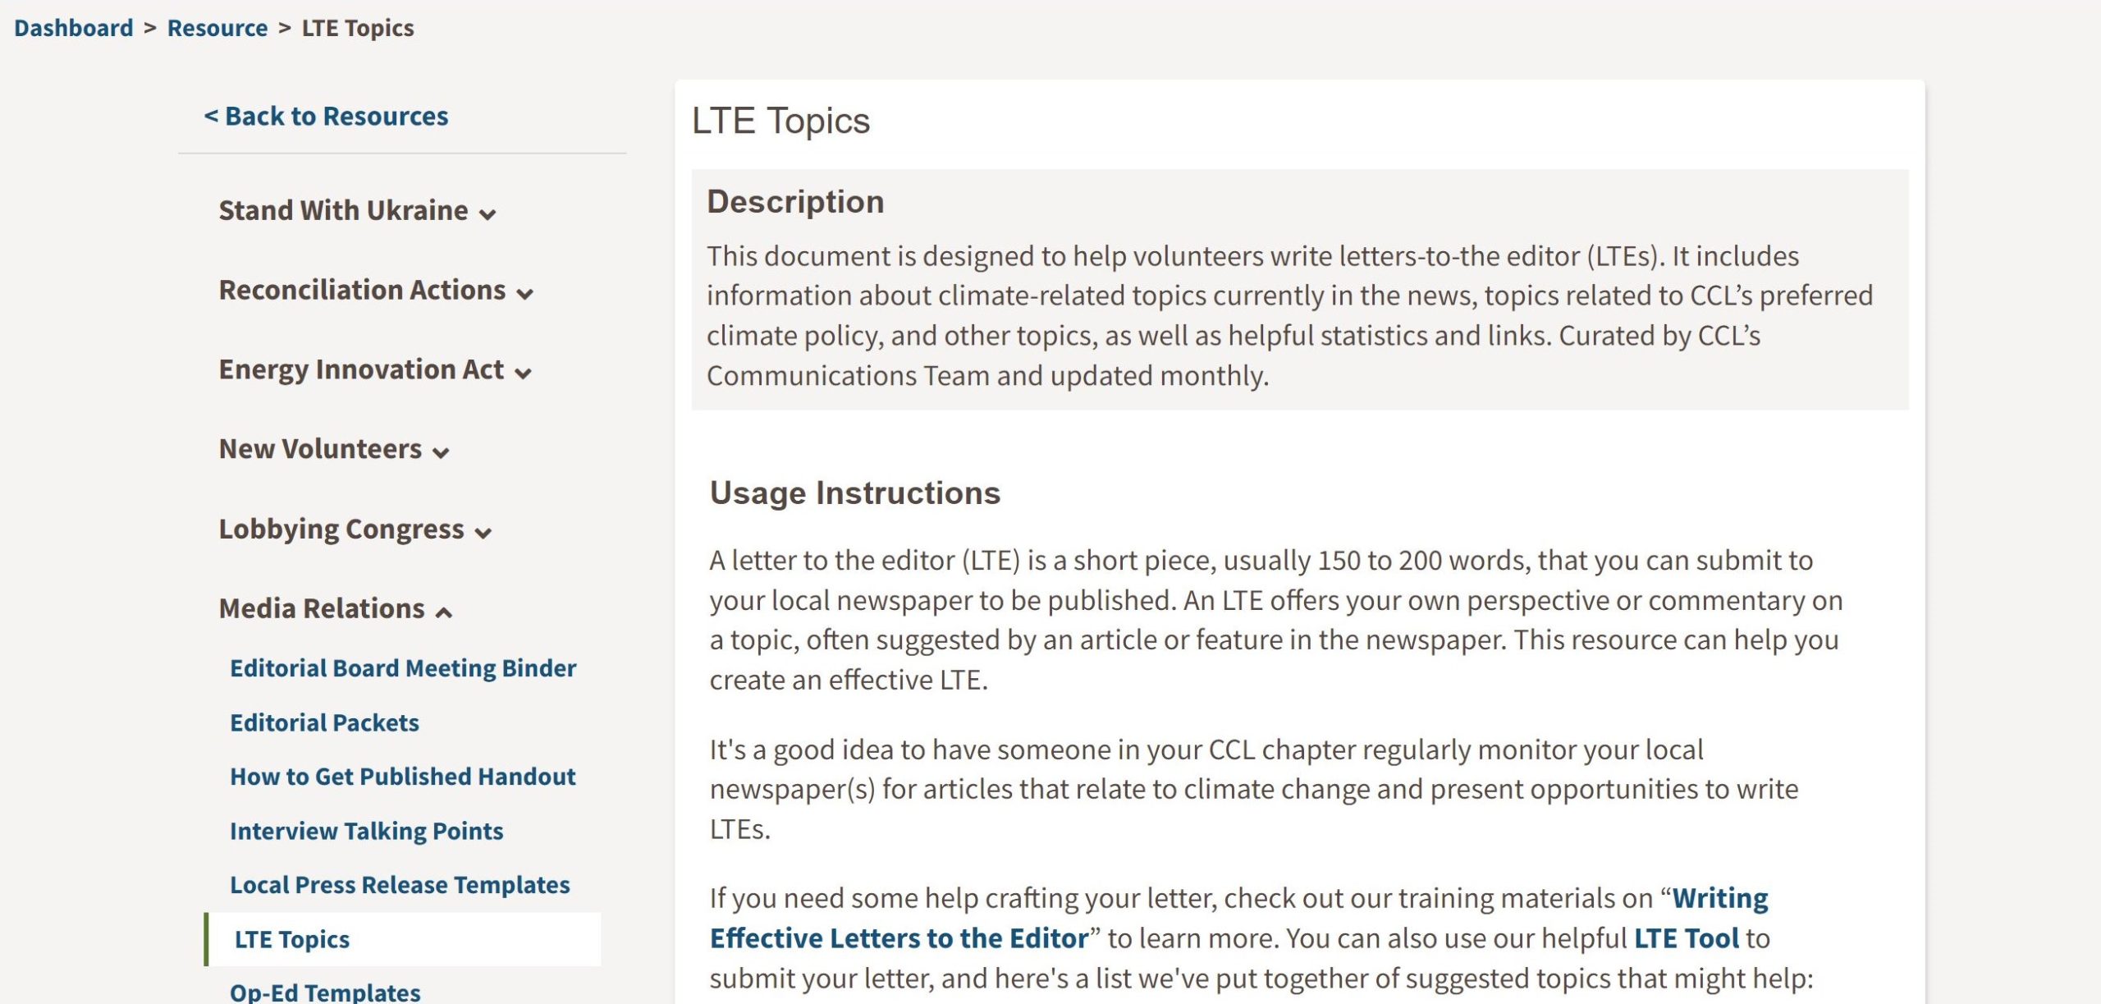Viewport: 2101px width, 1004px height.
Task: Open Op-Ed Templates resource
Action: click(325, 992)
